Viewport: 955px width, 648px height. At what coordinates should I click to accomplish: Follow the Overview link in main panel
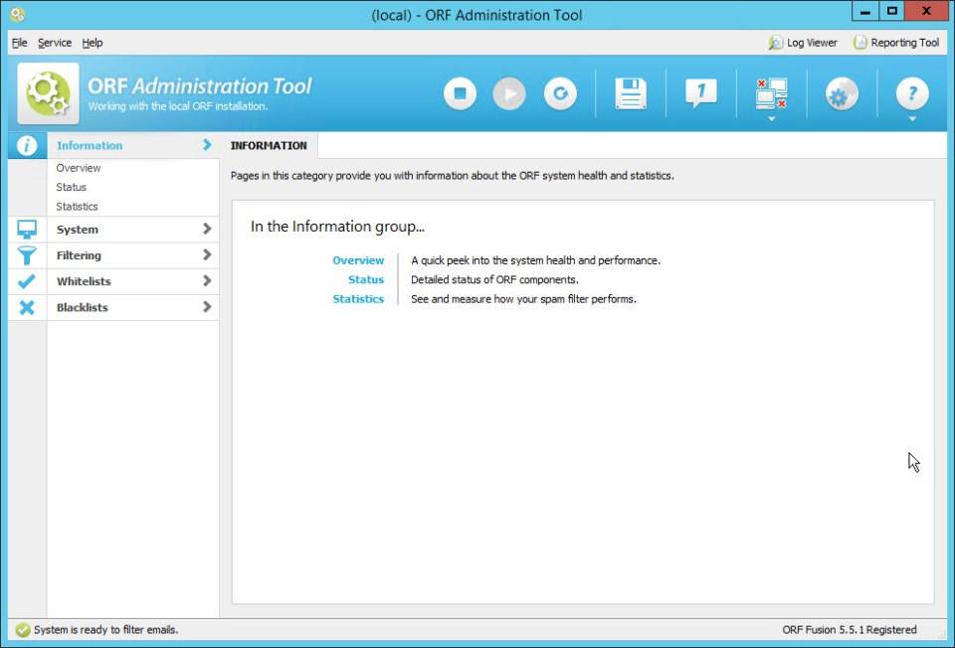(358, 260)
